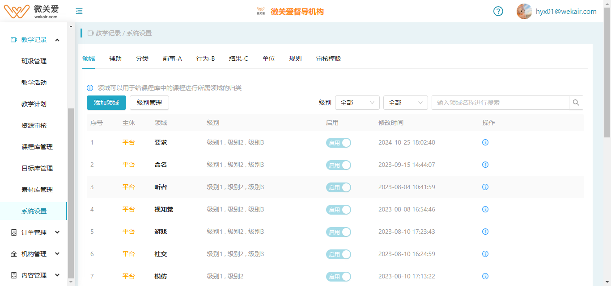Click the 修改时间 column header

391,123
